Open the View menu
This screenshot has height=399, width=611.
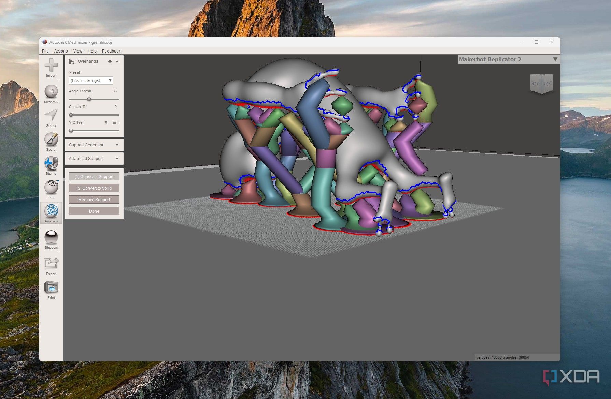click(x=78, y=51)
